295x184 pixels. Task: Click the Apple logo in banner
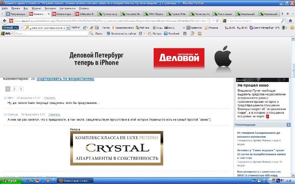point(223,56)
